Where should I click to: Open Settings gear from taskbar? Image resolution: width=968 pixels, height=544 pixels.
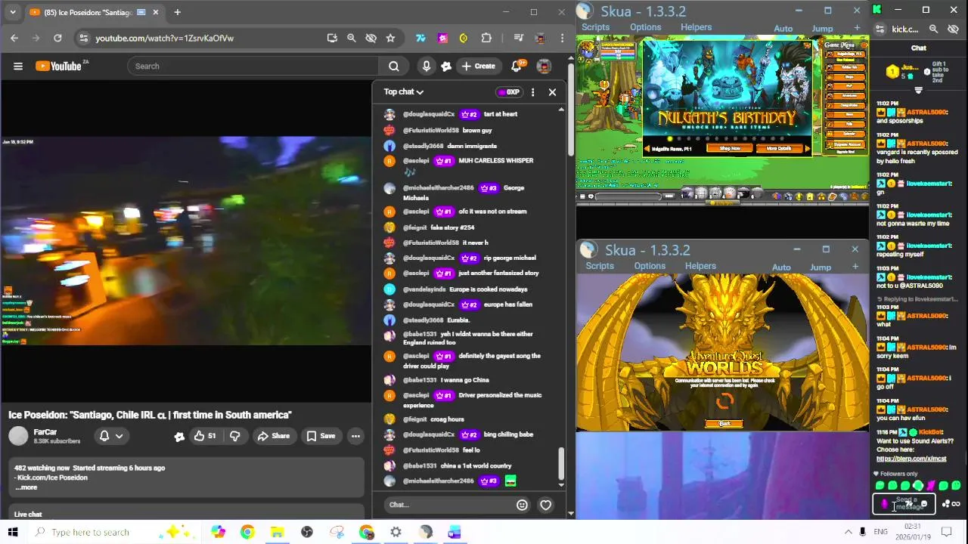tap(396, 532)
